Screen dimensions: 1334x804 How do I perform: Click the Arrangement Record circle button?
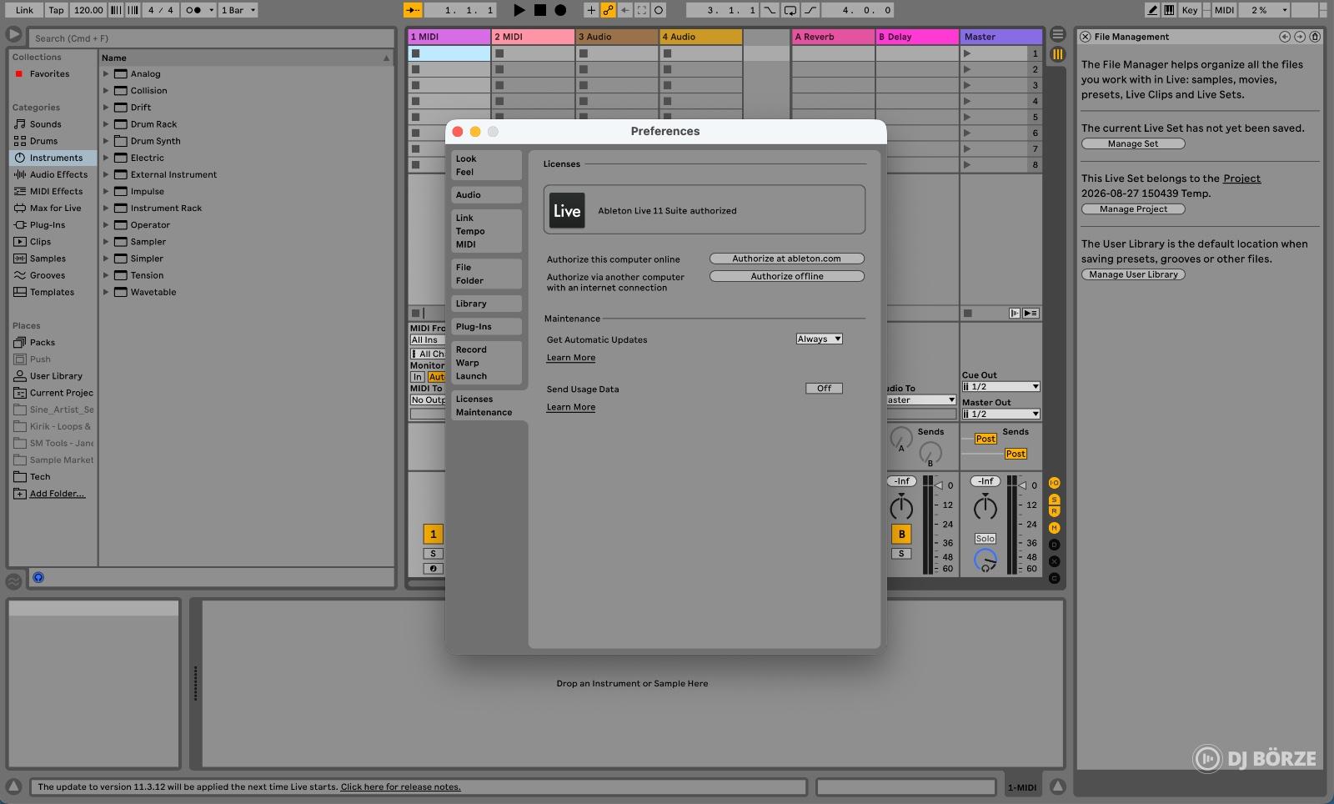click(560, 10)
